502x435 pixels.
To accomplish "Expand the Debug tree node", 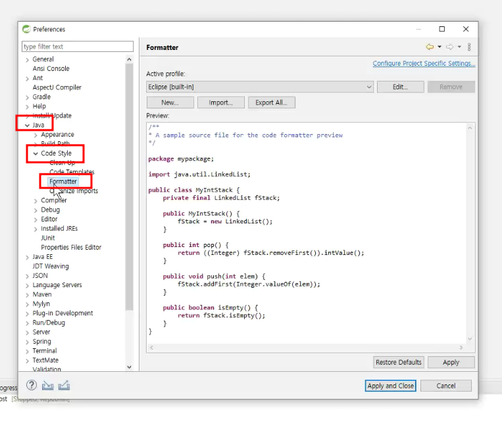I will click(36, 210).
